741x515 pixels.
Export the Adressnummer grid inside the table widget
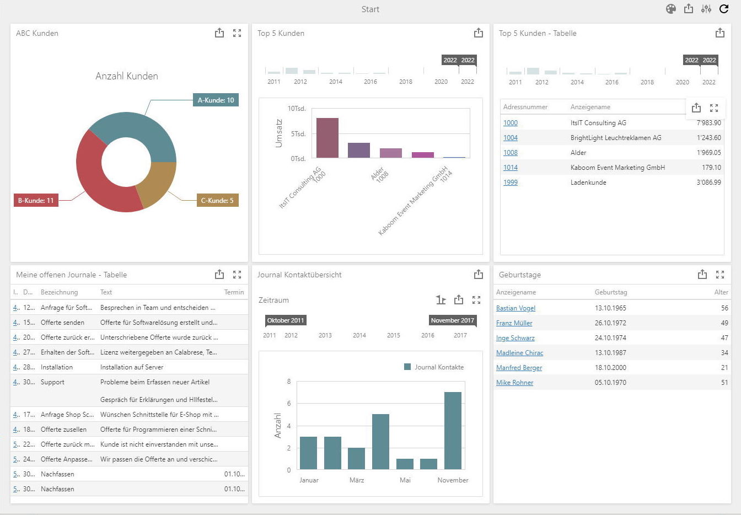point(696,108)
